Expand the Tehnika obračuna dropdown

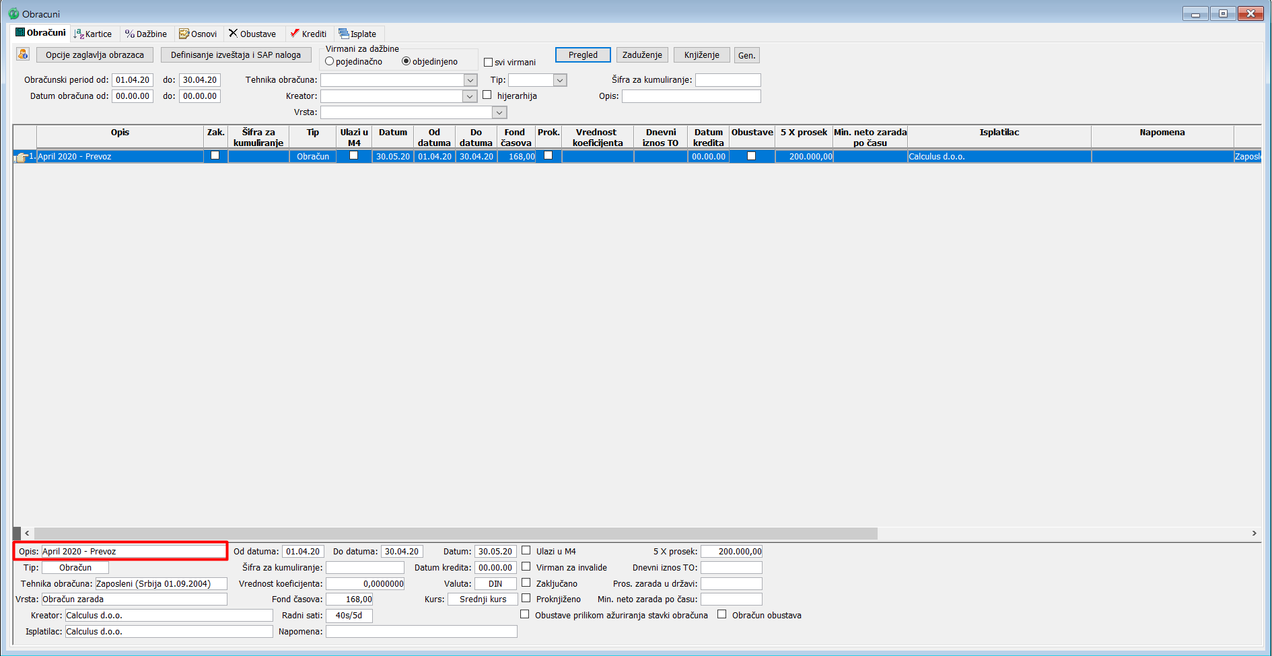(x=470, y=80)
